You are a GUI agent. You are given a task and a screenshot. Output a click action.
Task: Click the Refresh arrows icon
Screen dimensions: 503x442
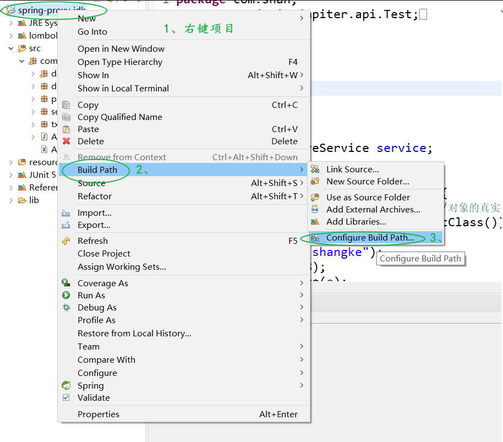pos(66,241)
